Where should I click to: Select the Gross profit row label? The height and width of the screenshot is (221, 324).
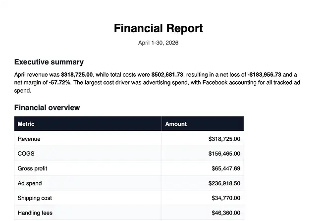[x=32, y=168]
